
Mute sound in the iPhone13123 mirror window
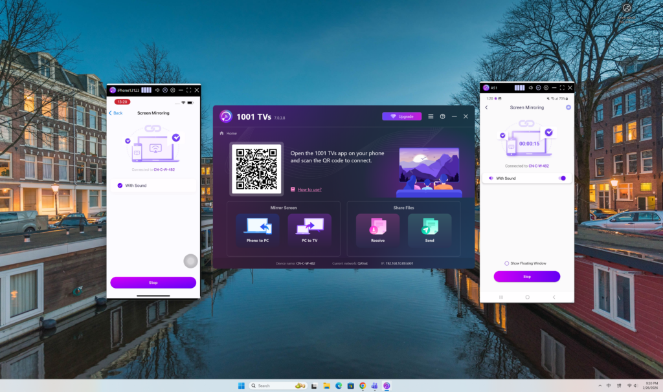click(x=157, y=90)
